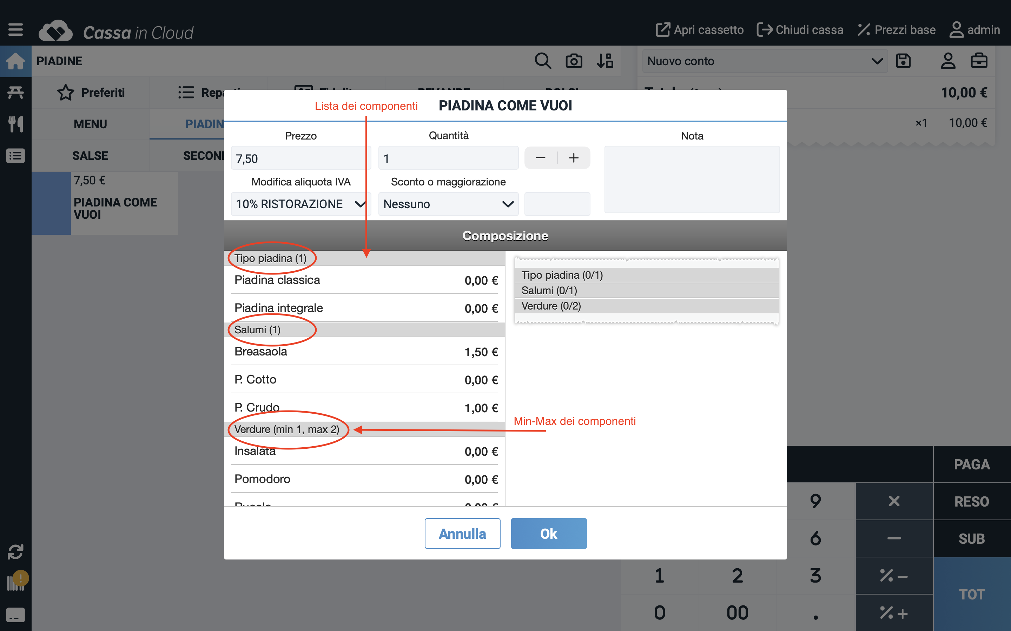This screenshot has height=631, width=1011.
Task: Click the sync refresh sidebar icon
Action: (15, 552)
